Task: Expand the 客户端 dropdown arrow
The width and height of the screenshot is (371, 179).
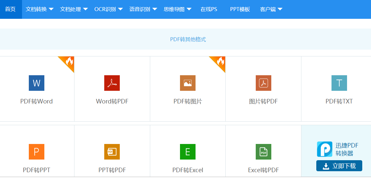Action: 280,9
